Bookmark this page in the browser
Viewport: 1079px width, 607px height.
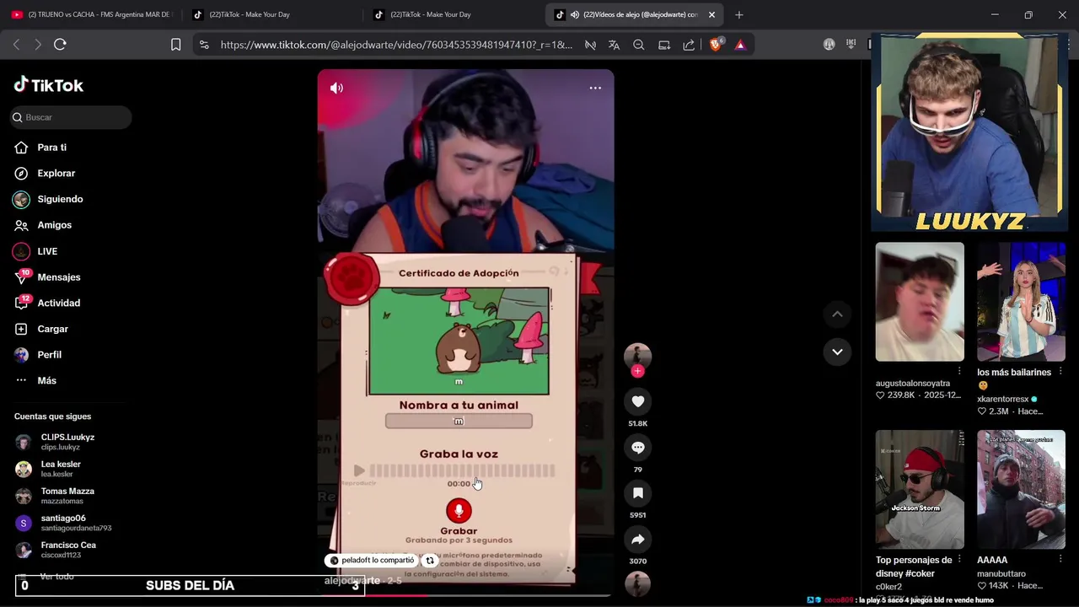click(x=175, y=45)
